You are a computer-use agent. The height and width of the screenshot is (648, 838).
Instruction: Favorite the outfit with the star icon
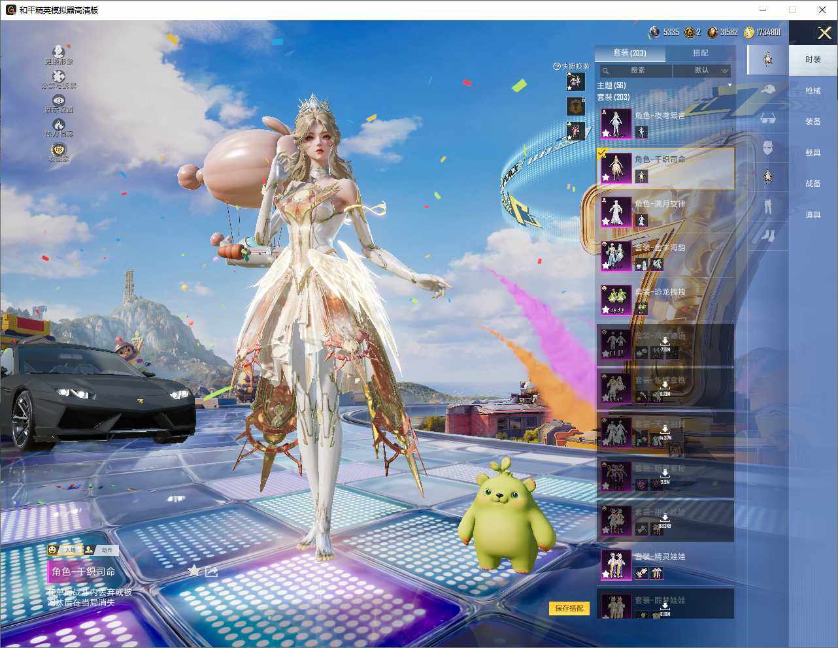[x=193, y=571]
